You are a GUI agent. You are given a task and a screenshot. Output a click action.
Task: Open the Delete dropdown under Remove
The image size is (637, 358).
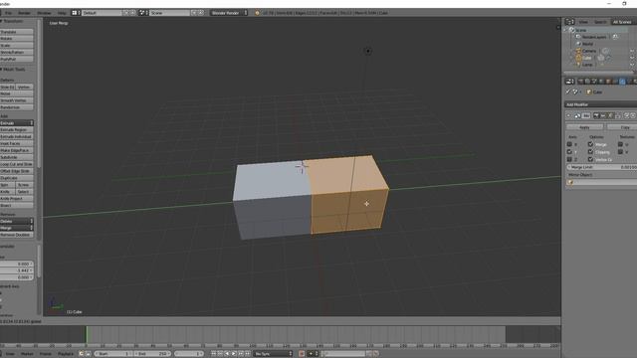click(17, 221)
